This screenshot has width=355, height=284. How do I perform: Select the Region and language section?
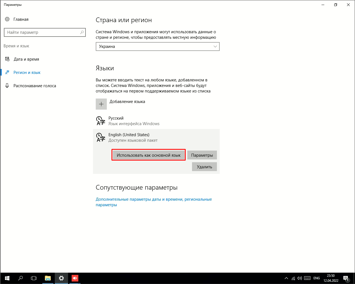[x=27, y=73]
